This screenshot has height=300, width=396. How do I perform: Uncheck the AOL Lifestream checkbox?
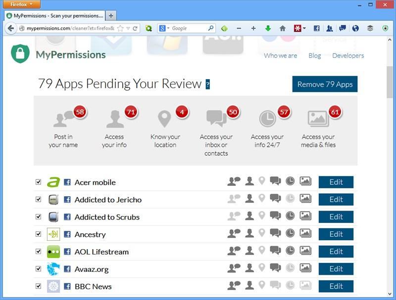point(39,252)
